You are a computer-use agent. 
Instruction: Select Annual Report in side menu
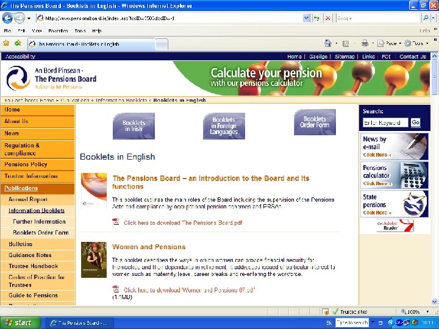pyautogui.click(x=38, y=199)
